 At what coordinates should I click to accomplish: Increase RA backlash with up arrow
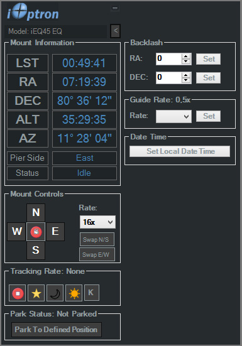click(186, 56)
